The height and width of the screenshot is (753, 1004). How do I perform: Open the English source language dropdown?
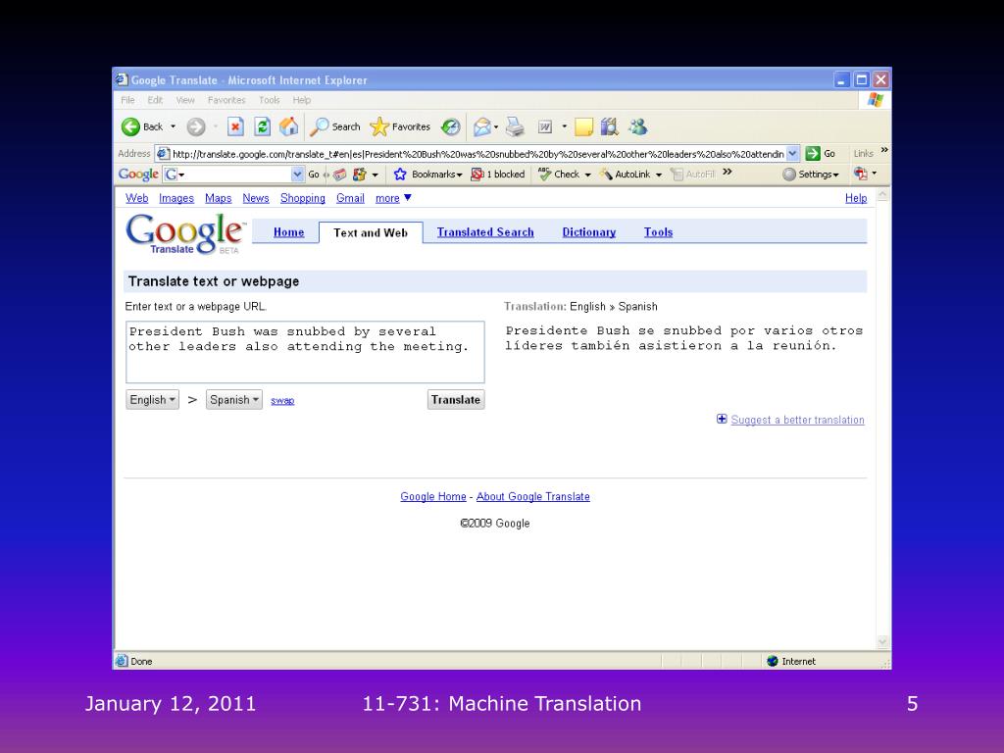(x=152, y=400)
